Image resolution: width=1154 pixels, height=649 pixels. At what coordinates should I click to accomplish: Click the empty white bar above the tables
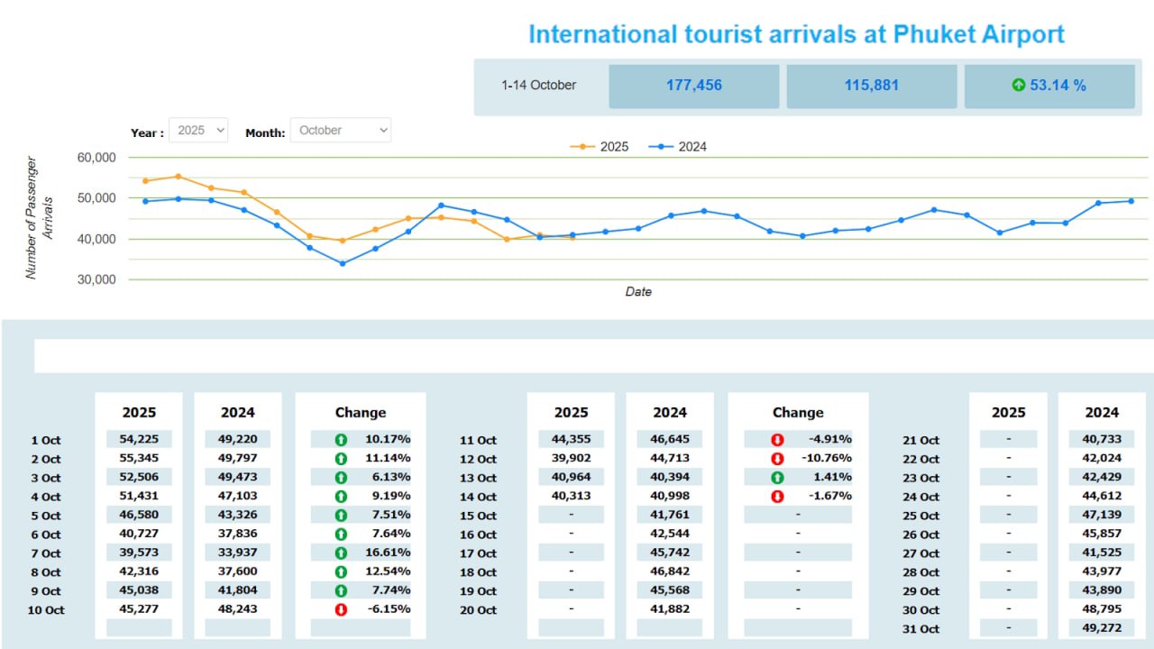(593, 356)
